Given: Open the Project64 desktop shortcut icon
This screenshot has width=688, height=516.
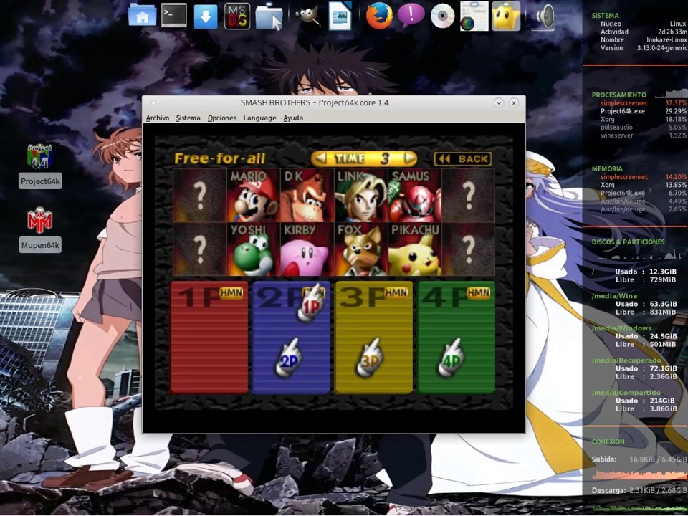Looking at the screenshot, I should (40, 156).
